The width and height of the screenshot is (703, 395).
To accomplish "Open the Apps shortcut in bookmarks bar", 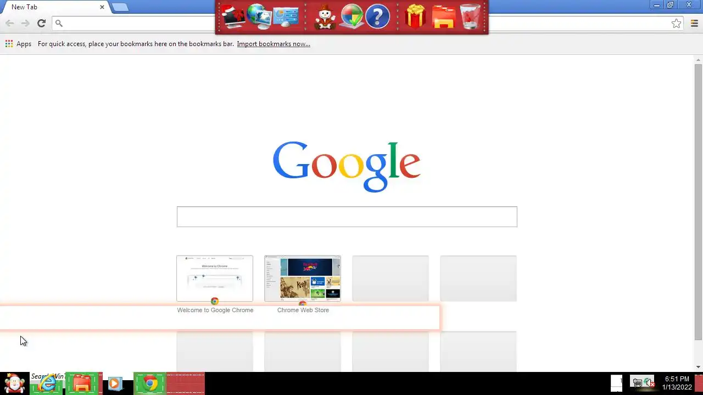I will [x=18, y=44].
